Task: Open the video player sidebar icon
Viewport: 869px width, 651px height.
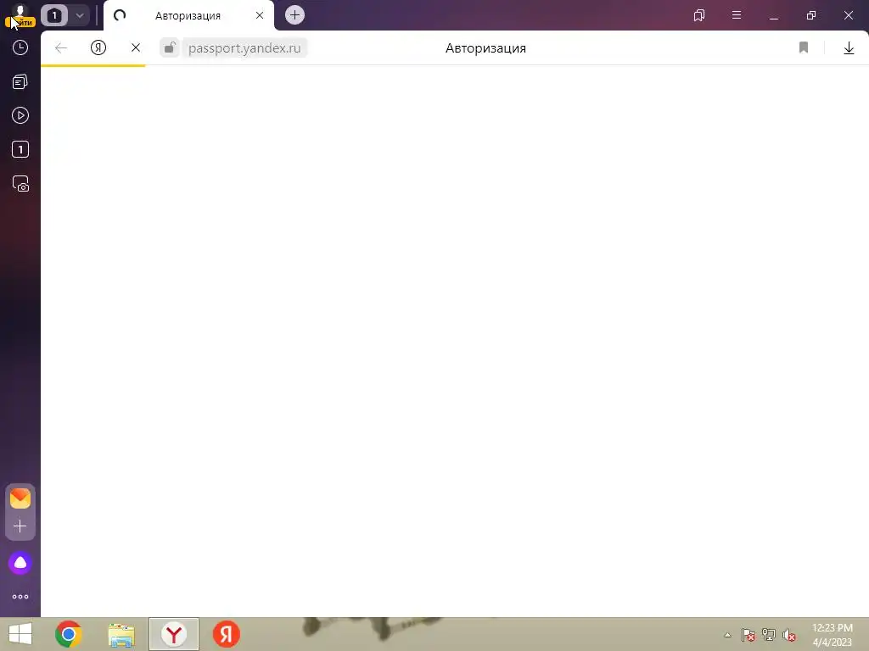Action: click(20, 115)
